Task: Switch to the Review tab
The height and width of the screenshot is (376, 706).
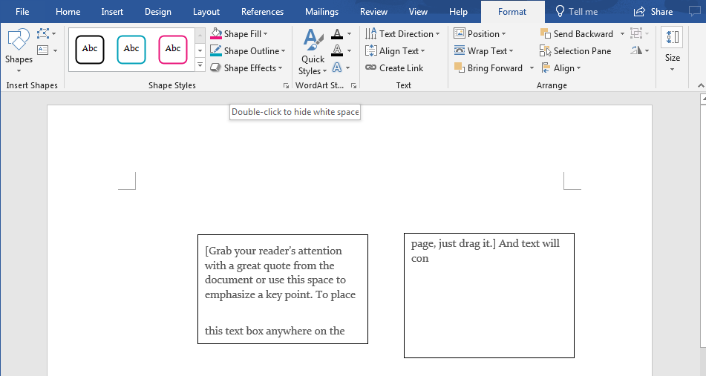Action: [x=373, y=12]
